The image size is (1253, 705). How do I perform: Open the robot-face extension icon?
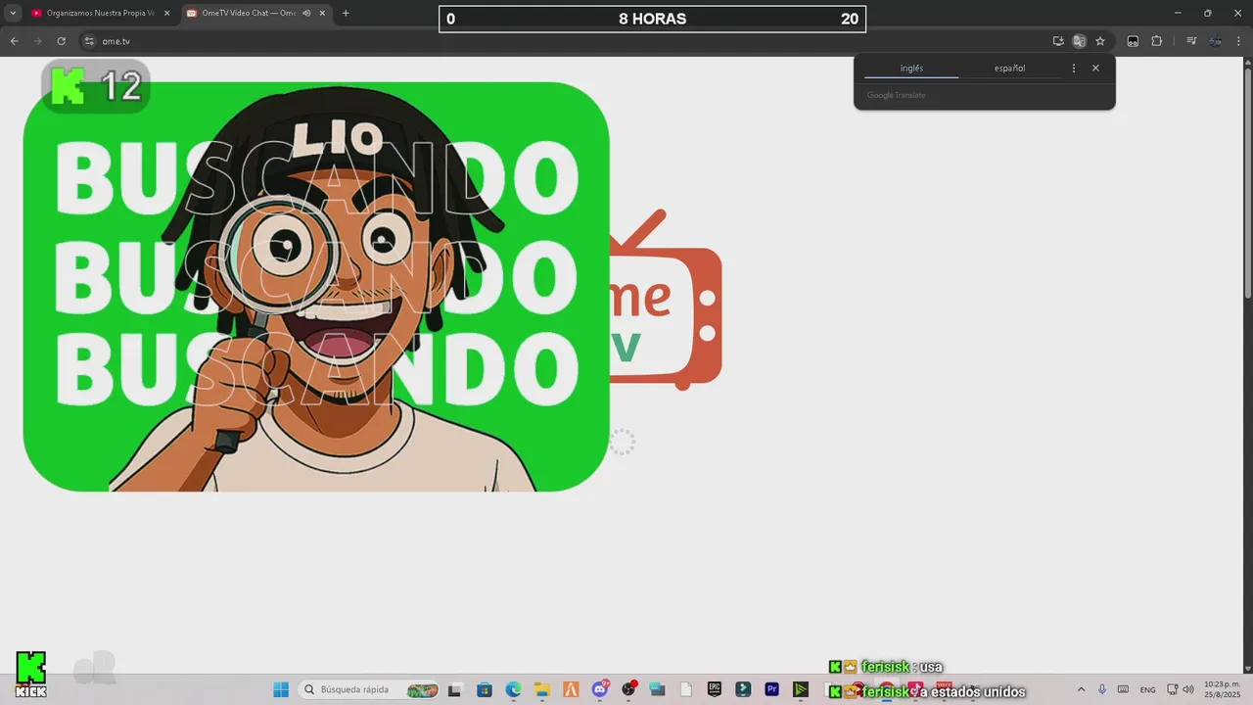click(x=1133, y=41)
